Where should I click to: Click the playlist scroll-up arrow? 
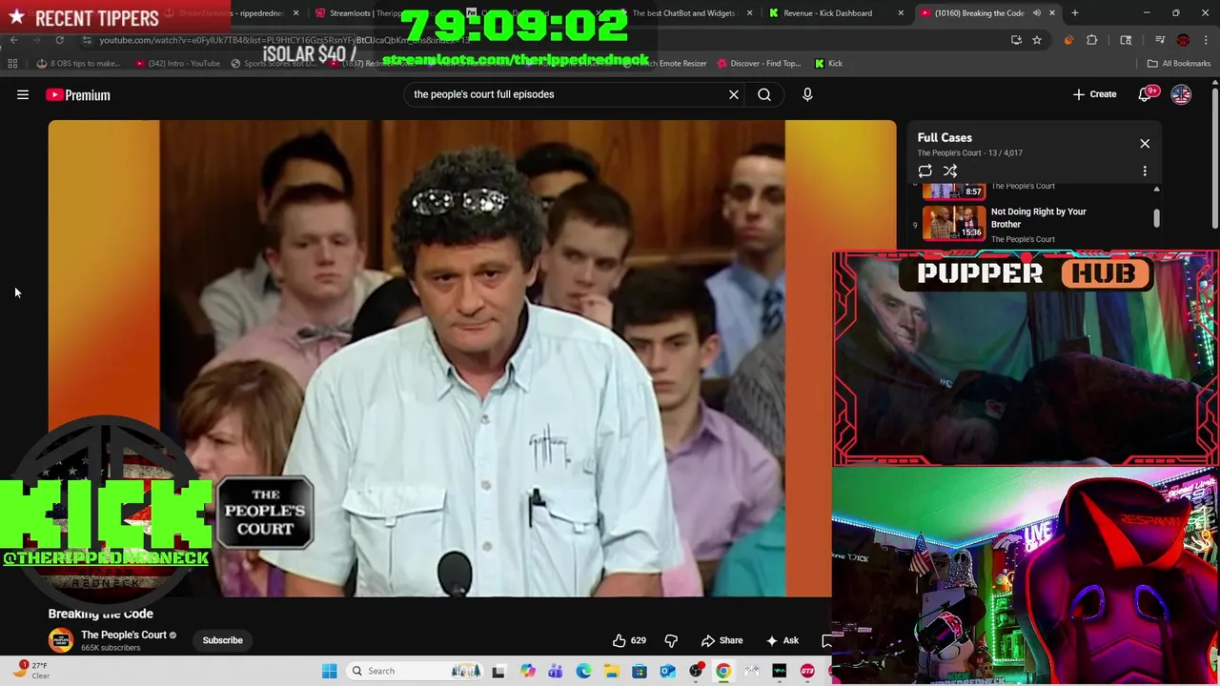1156,189
